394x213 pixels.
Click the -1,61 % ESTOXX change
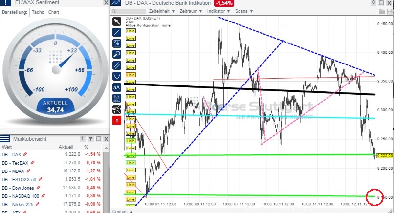pyautogui.click(x=92, y=179)
